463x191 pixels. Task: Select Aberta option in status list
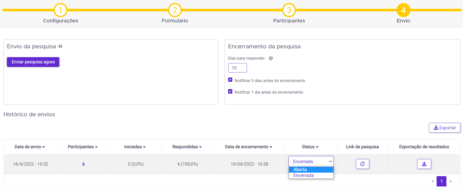coord(311,170)
